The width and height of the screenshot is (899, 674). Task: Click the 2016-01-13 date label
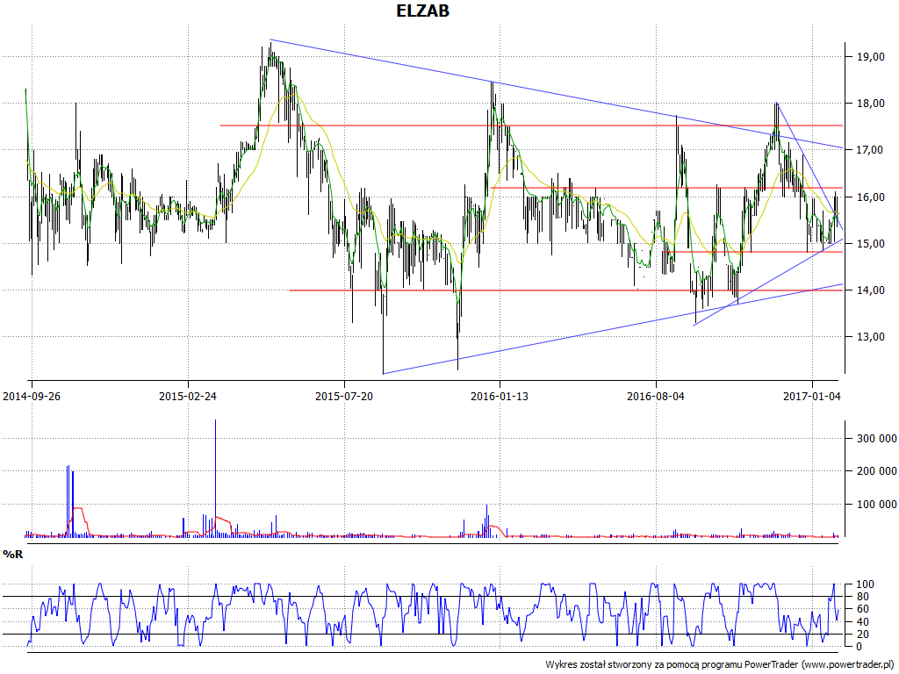[x=500, y=396]
